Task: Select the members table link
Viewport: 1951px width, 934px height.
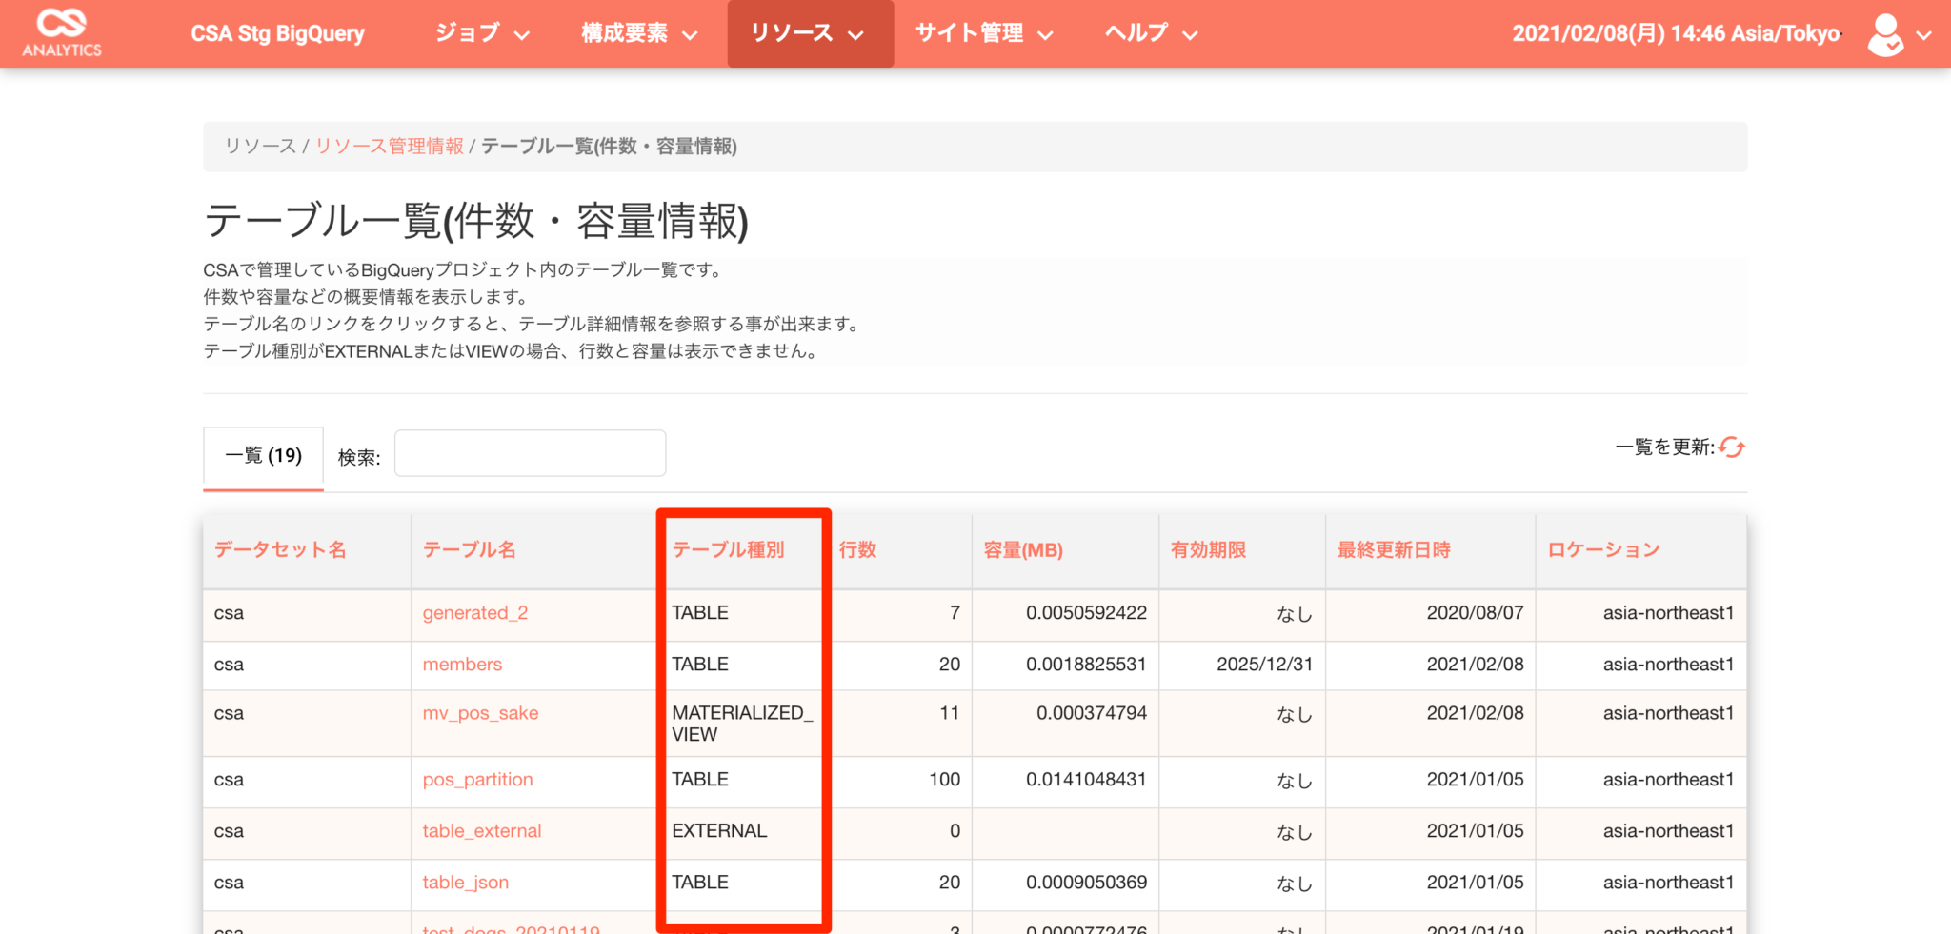Action: coord(461,664)
